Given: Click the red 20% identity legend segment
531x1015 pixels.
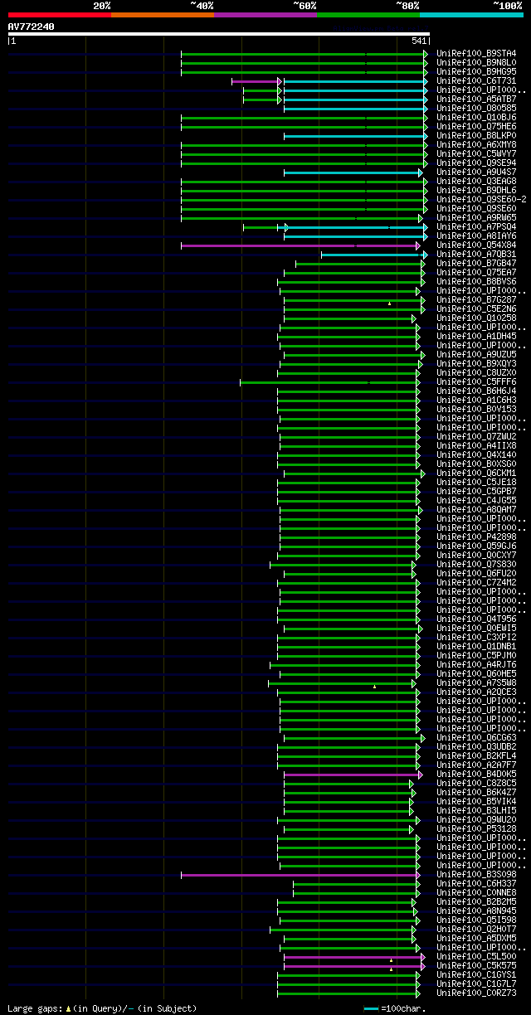Looking at the screenshot, I should coord(59,15).
